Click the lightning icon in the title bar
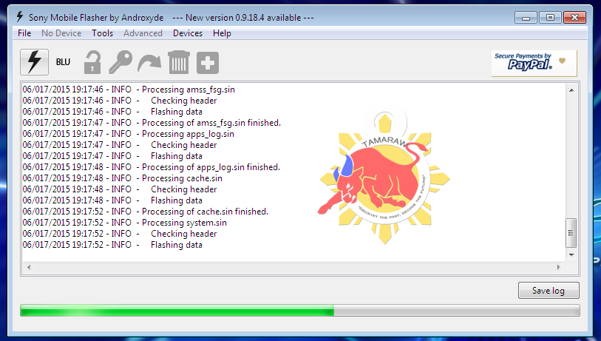Screen dimensions: 601x341 [x=19, y=17]
